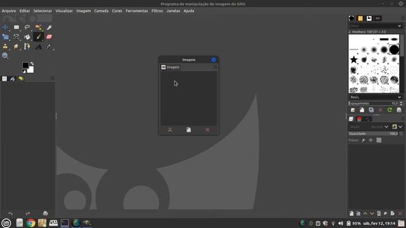Viewport: 406px width, 228px height.
Task: Open the Filtros menu
Action: (x=157, y=11)
